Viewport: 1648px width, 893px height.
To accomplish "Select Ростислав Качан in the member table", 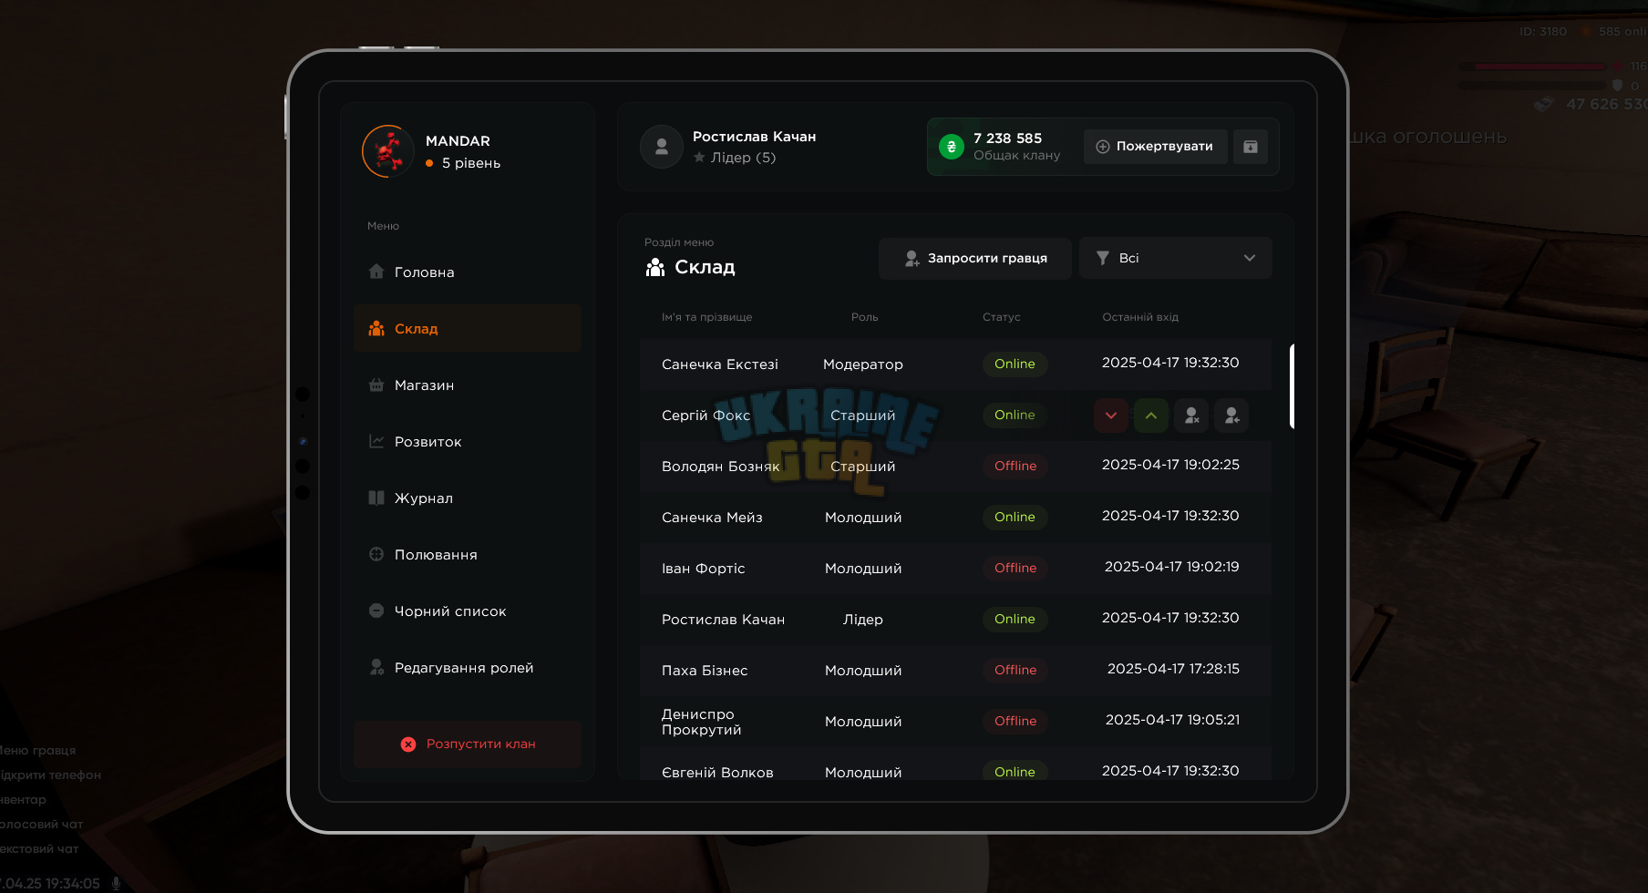I will (x=723, y=620).
